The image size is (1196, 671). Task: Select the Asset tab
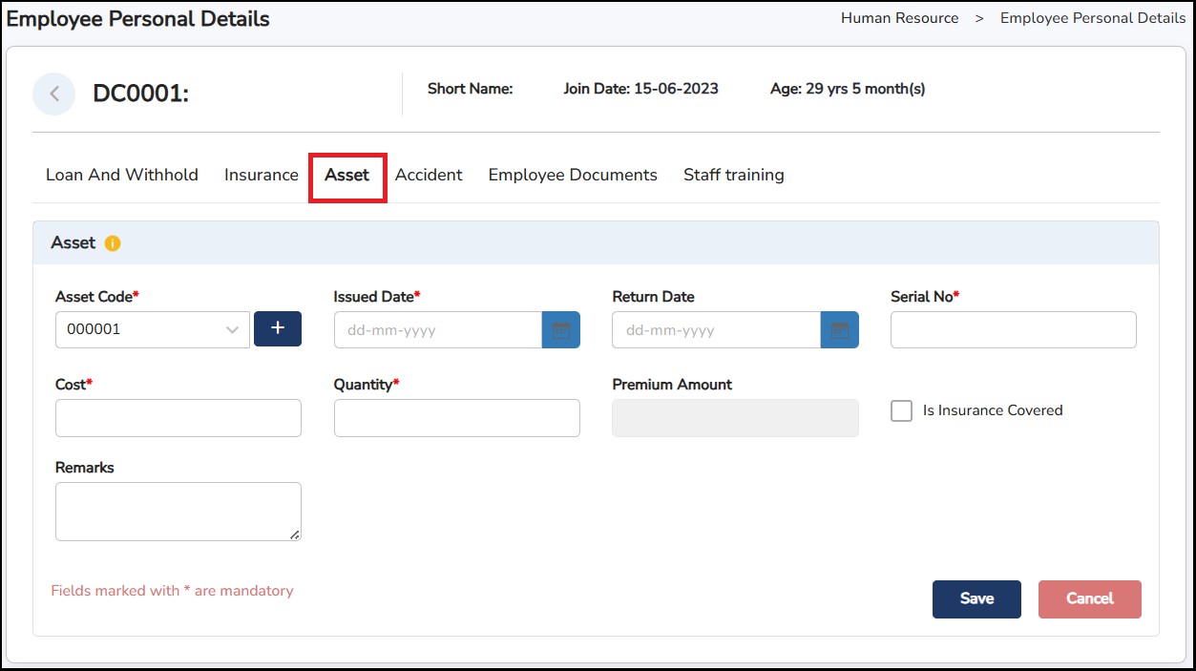point(346,175)
